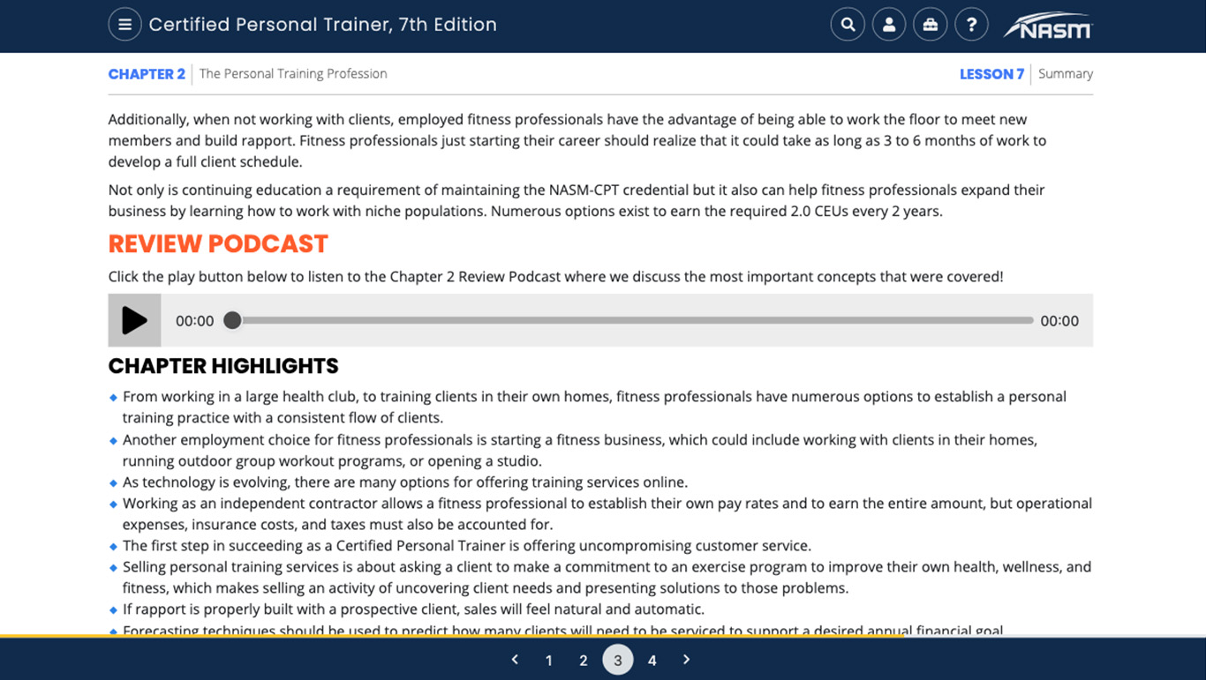Click the 'Certified Personal Trainer, 7th Edition' title

322,25
